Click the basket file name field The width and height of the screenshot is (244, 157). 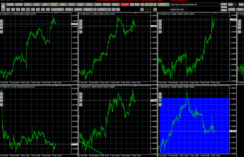tap(178, 9)
